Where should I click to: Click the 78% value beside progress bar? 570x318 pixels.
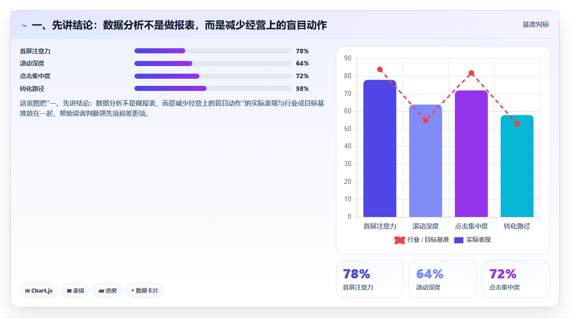pos(302,51)
